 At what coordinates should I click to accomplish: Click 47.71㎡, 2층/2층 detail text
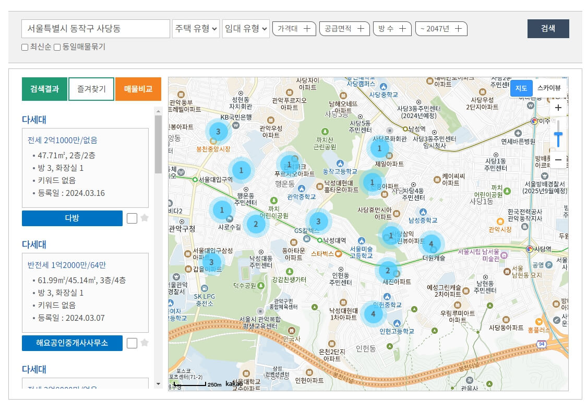(66, 155)
